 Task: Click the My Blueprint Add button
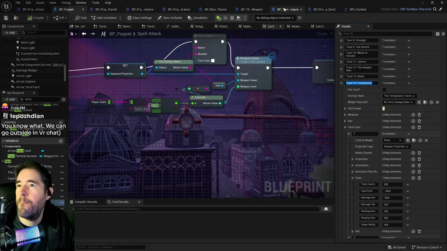[x=10, y=99]
